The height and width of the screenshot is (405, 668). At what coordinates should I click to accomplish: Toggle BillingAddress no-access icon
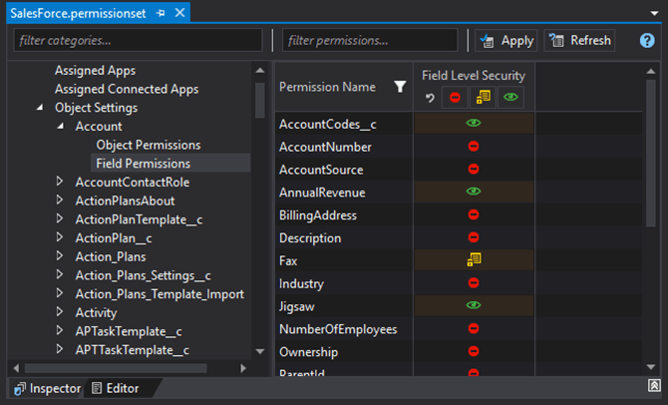point(474,214)
